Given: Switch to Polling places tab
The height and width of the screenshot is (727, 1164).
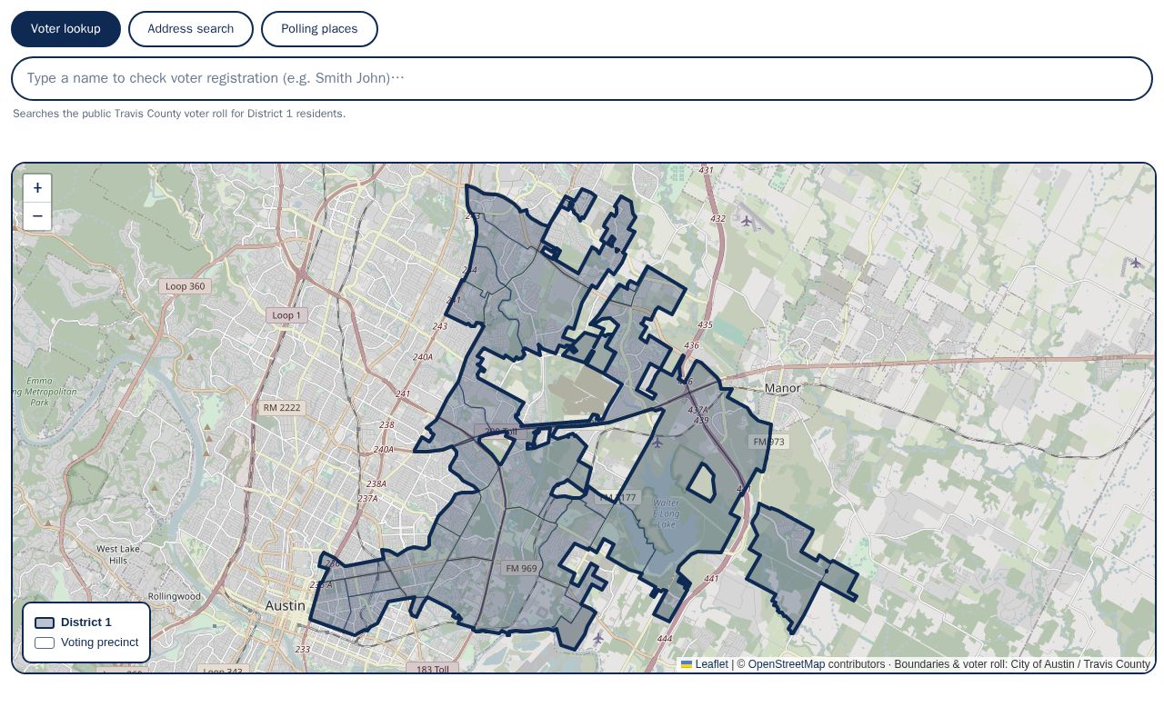Looking at the screenshot, I should coord(319,29).
